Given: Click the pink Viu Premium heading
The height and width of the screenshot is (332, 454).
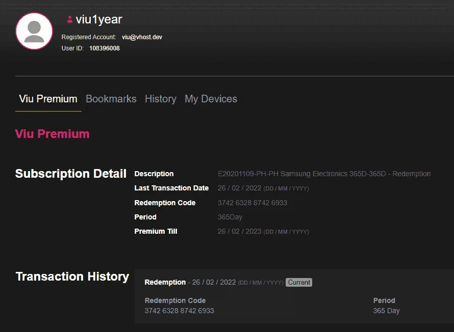Looking at the screenshot, I should pos(52,134).
